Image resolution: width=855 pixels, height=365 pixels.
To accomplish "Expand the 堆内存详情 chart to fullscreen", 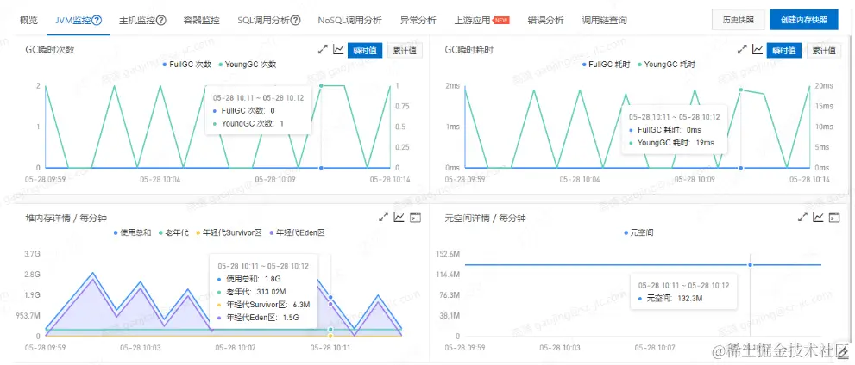I will click(x=383, y=218).
